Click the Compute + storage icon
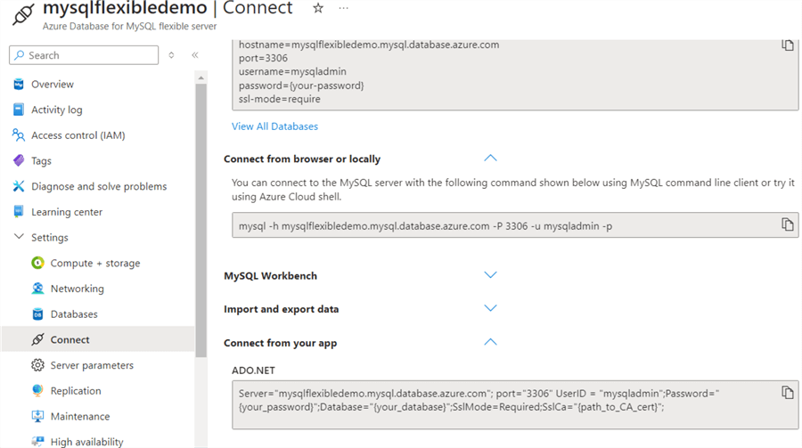The width and height of the screenshot is (802, 448). pyautogui.click(x=37, y=263)
